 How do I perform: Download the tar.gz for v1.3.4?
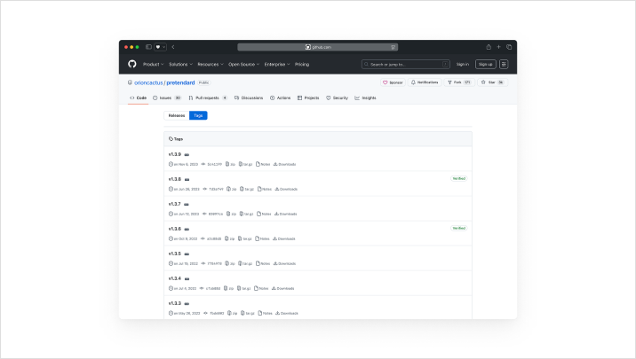click(x=244, y=289)
